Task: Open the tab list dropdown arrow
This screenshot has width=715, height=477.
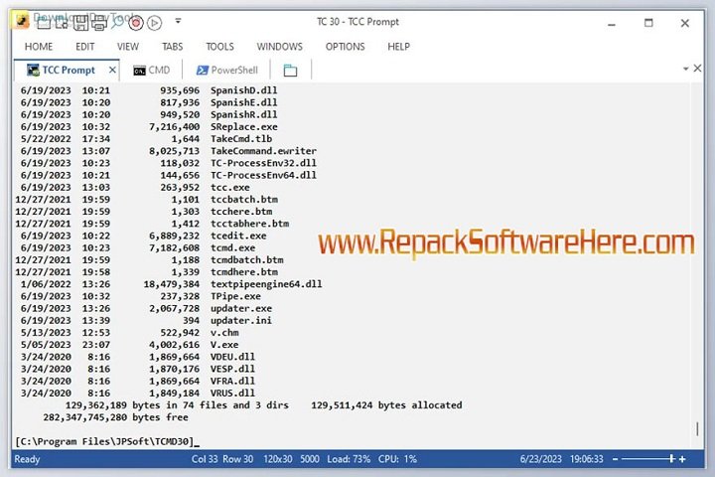Action: pos(685,69)
